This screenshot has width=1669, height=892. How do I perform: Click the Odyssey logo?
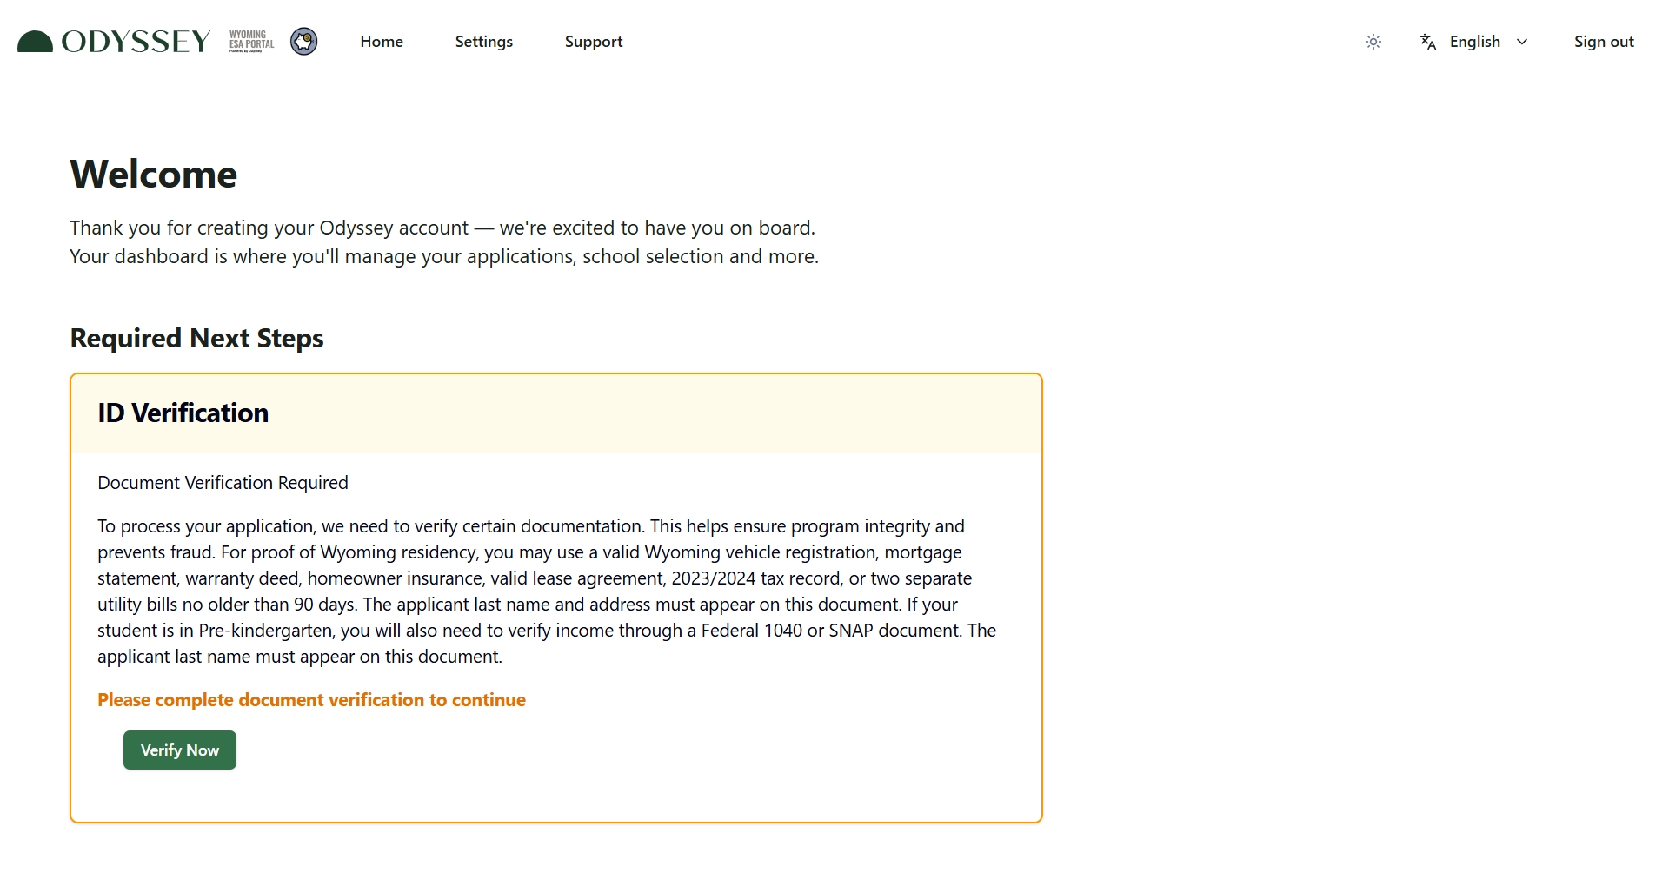(x=114, y=42)
